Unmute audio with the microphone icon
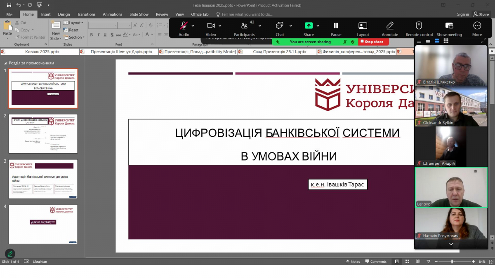This screenshot has width=495, height=278. [184, 26]
